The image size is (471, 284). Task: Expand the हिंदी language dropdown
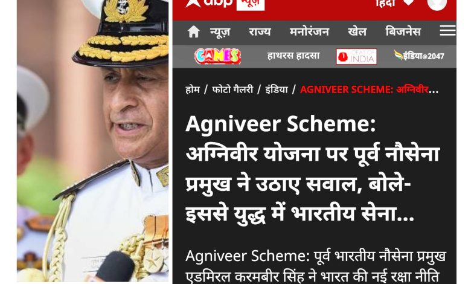click(395, 3)
